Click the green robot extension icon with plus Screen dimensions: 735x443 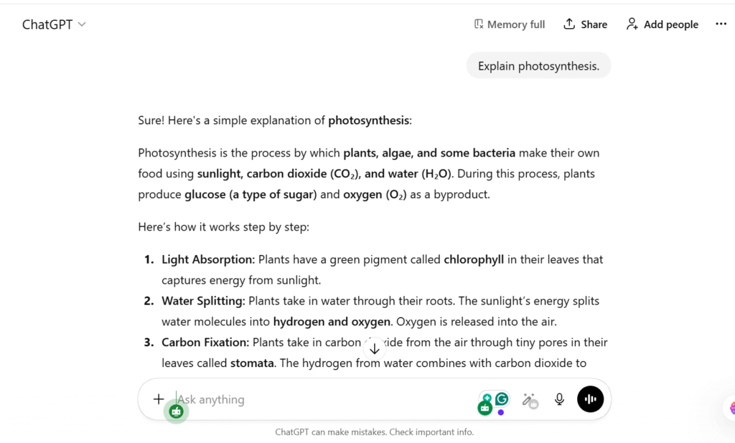pos(486,404)
